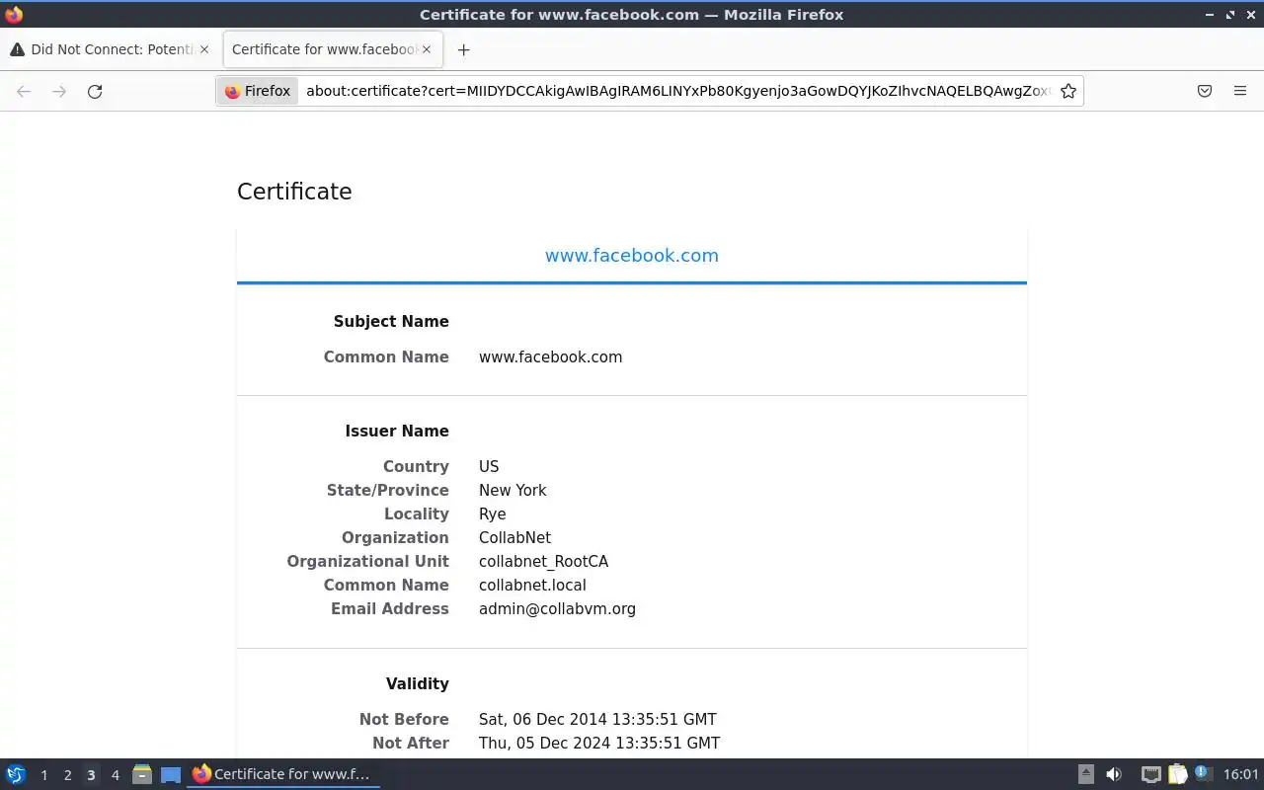Viewport: 1264px width, 790px height.
Task: Select the State/Province value New York
Action: 513,491
